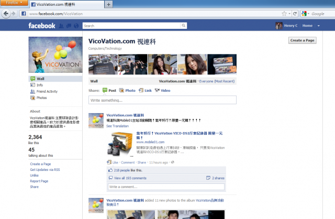This screenshot has width=335, height=219.
Task: Click the Facebook search field
Action: (x=131, y=26)
